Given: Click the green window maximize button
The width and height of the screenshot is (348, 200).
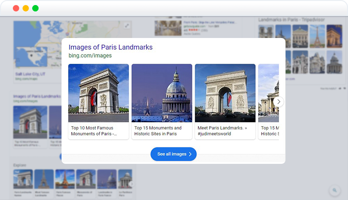Looking at the screenshot, I should 35,8.
